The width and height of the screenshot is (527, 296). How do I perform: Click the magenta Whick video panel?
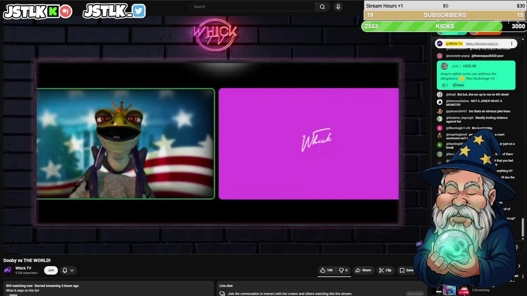click(309, 144)
